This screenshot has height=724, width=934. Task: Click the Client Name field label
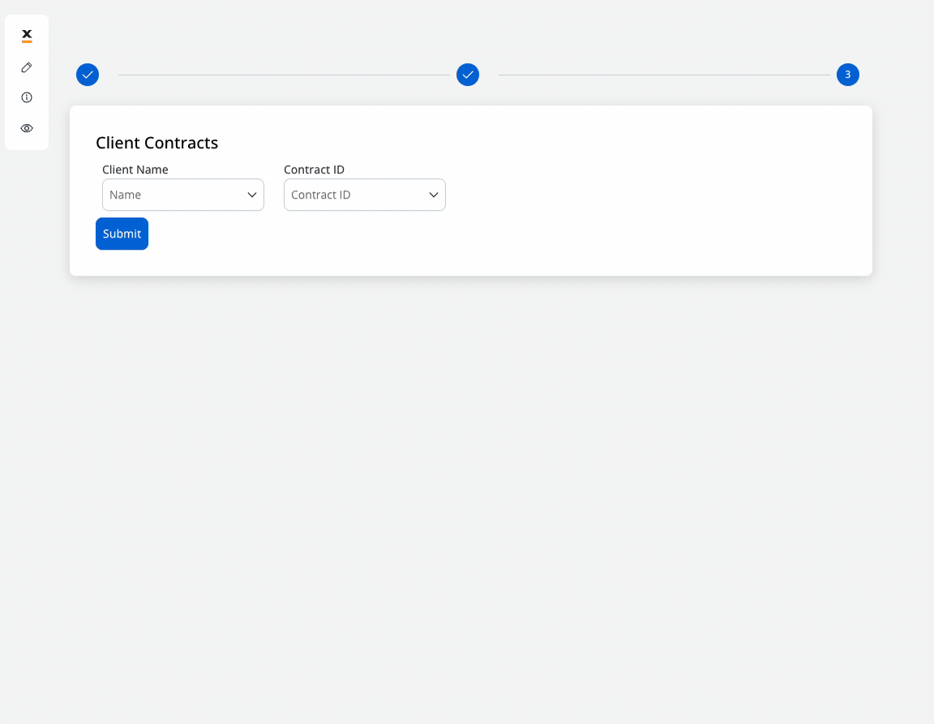tap(135, 169)
